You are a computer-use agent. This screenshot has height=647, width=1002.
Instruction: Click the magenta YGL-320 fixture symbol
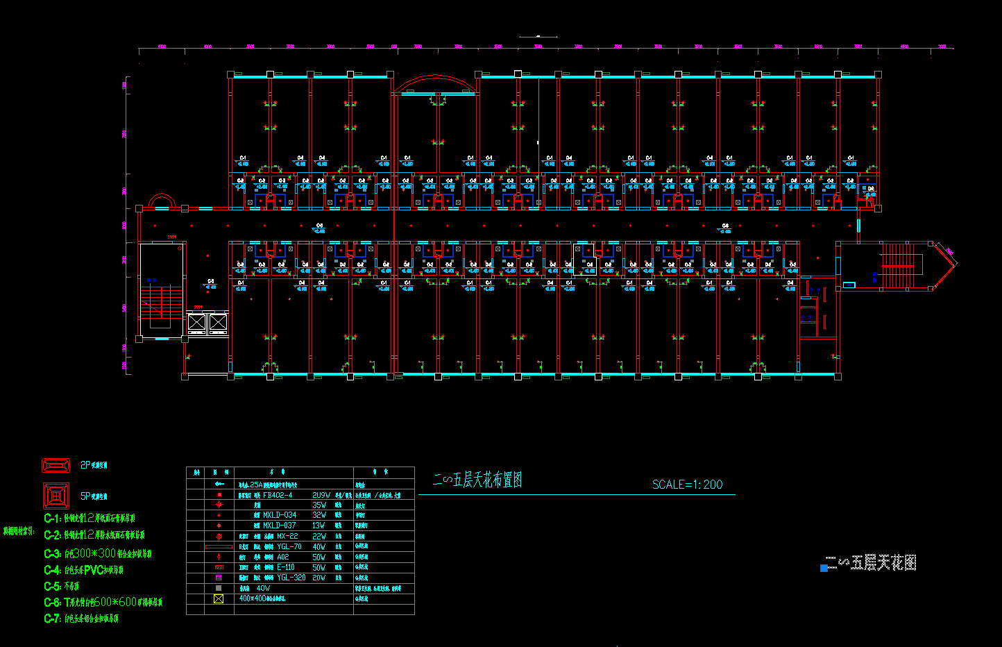coord(219,578)
